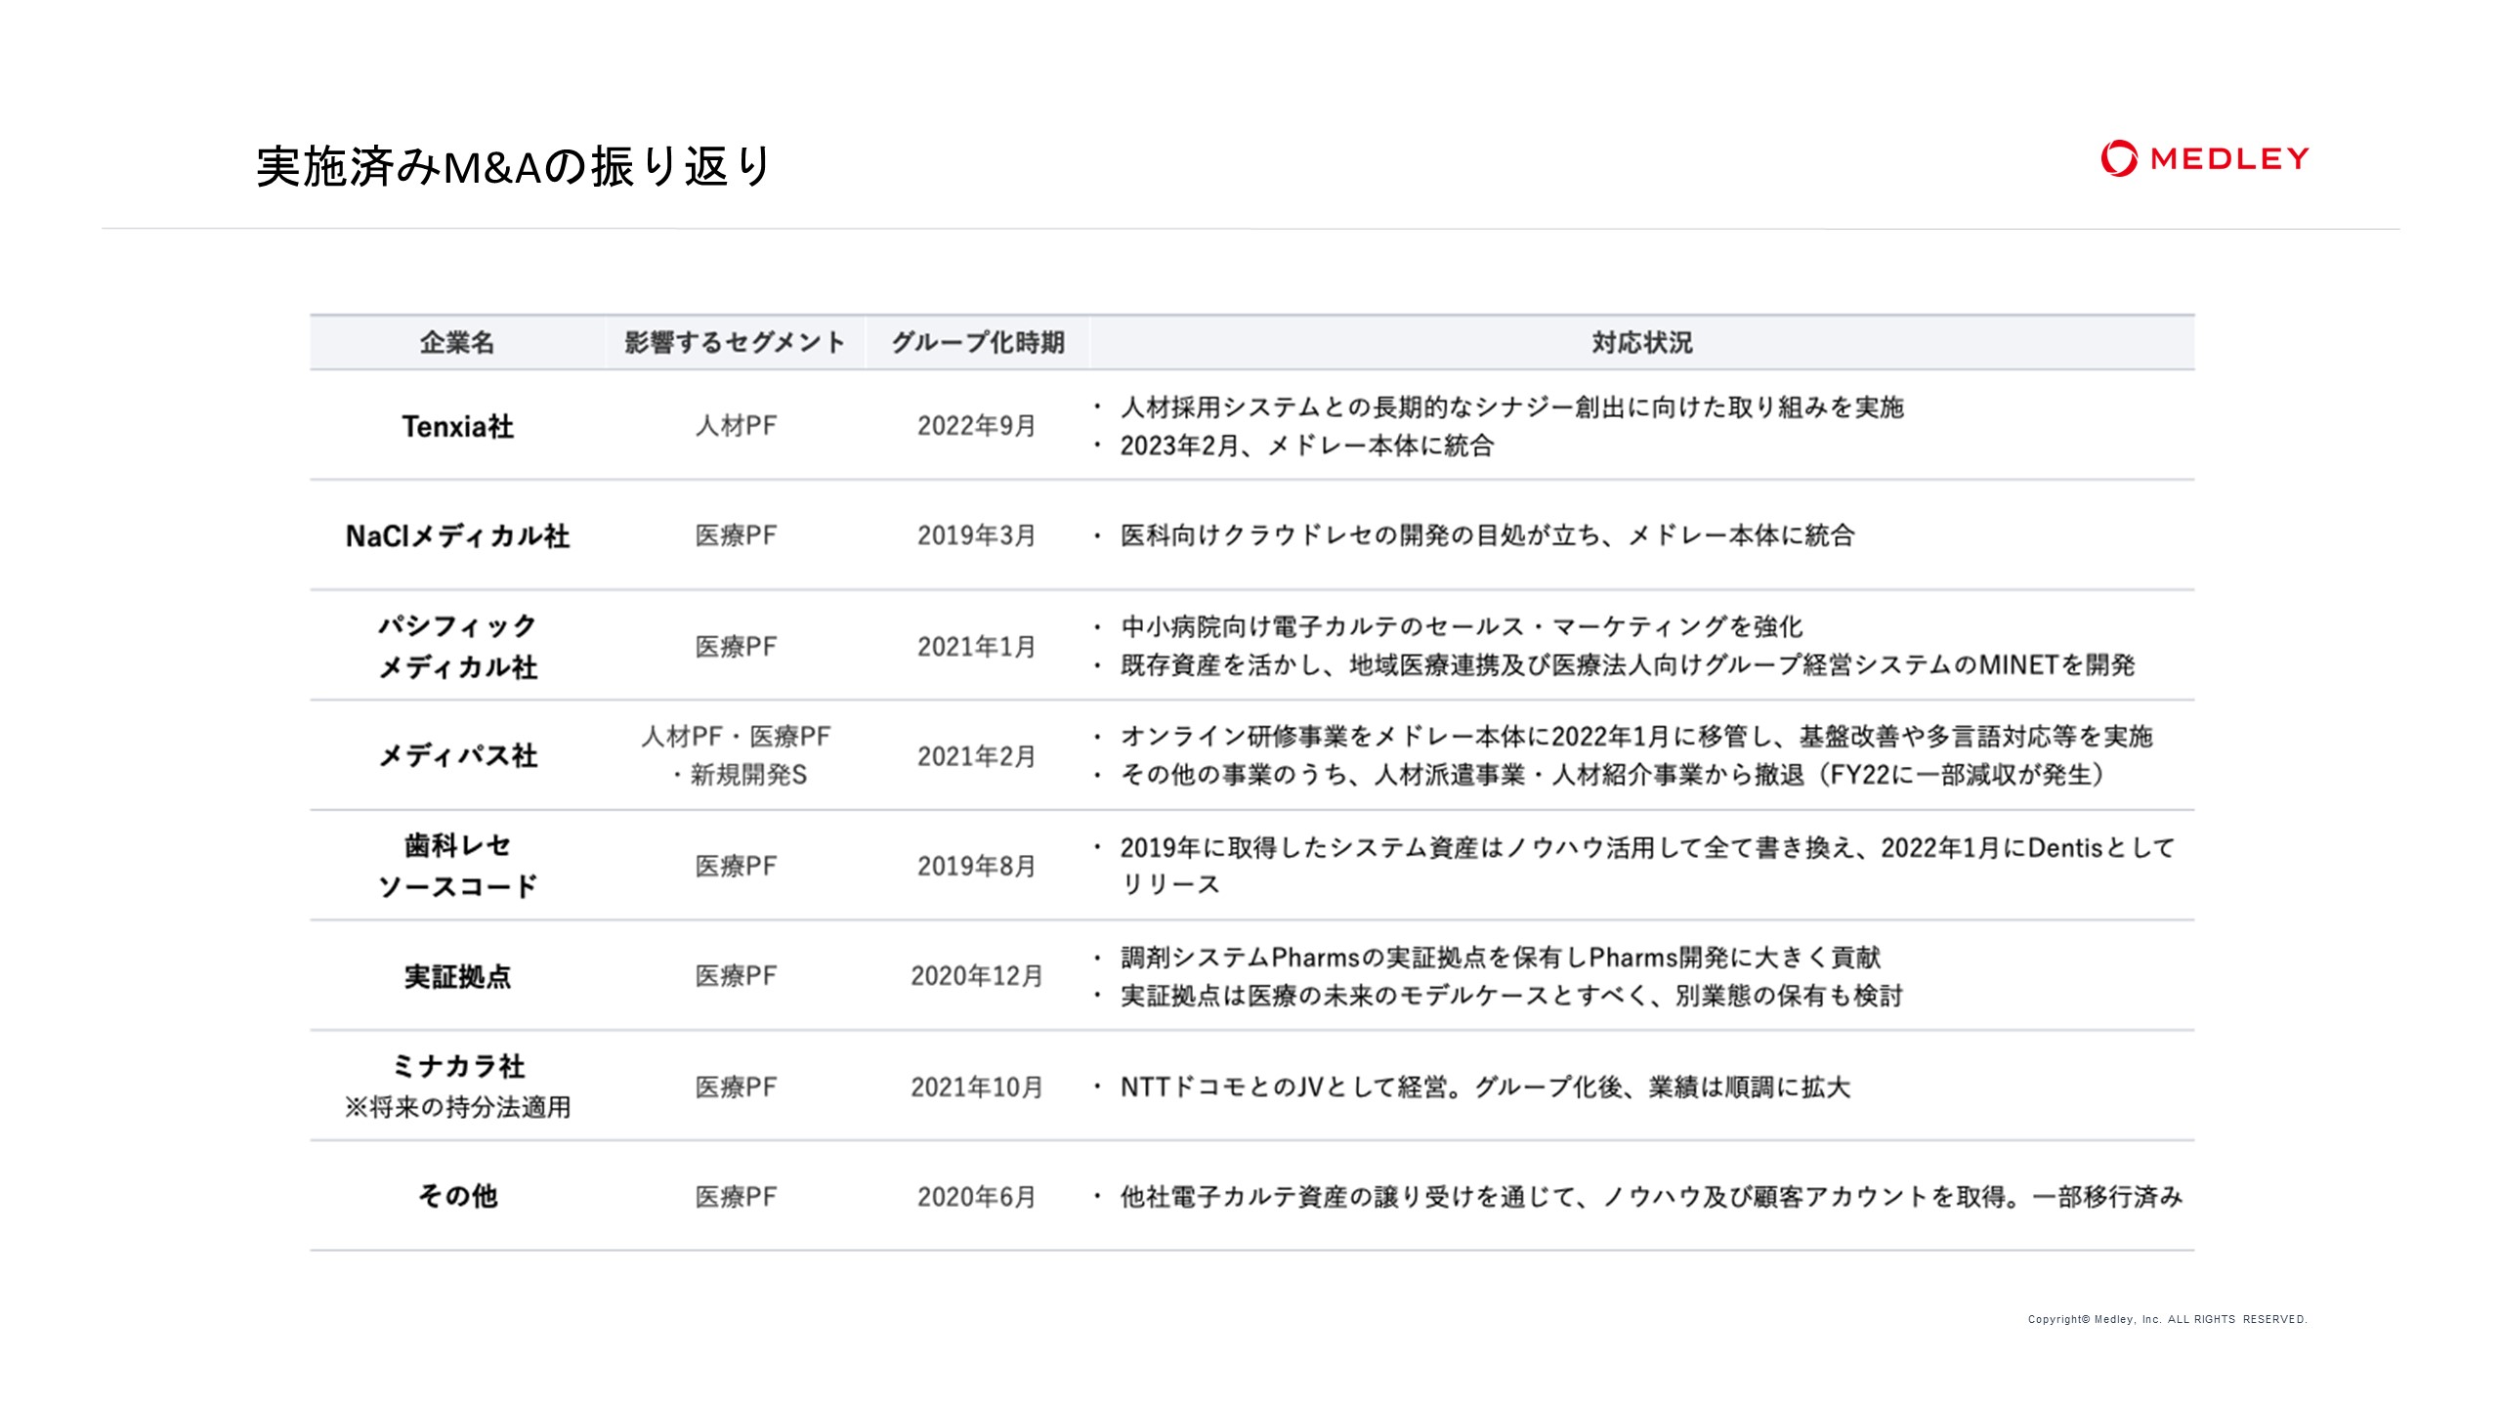Screen dimensions: 2501x1407
Task: Click 医療PF in the NaClメディカル社 row
Action: (736, 535)
